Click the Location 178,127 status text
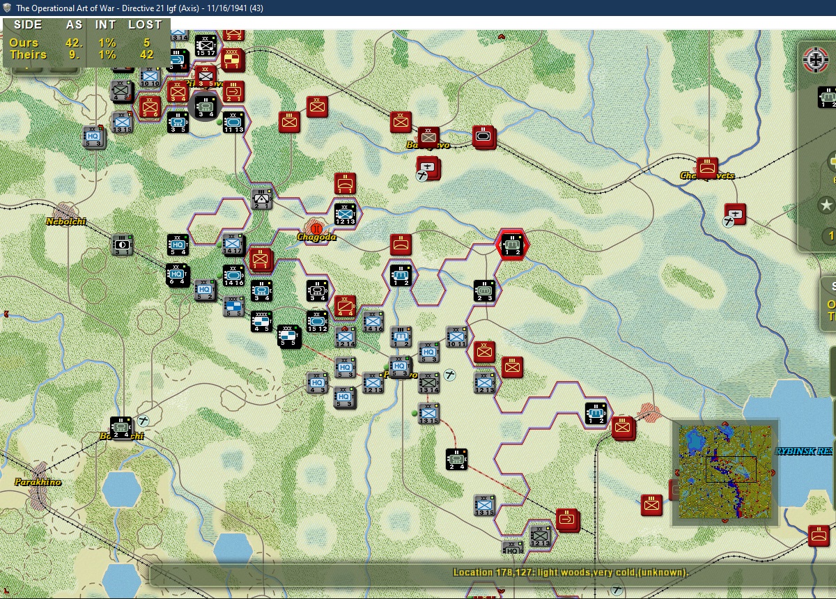This screenshot has width=836, height=599. tap(571, 573)
